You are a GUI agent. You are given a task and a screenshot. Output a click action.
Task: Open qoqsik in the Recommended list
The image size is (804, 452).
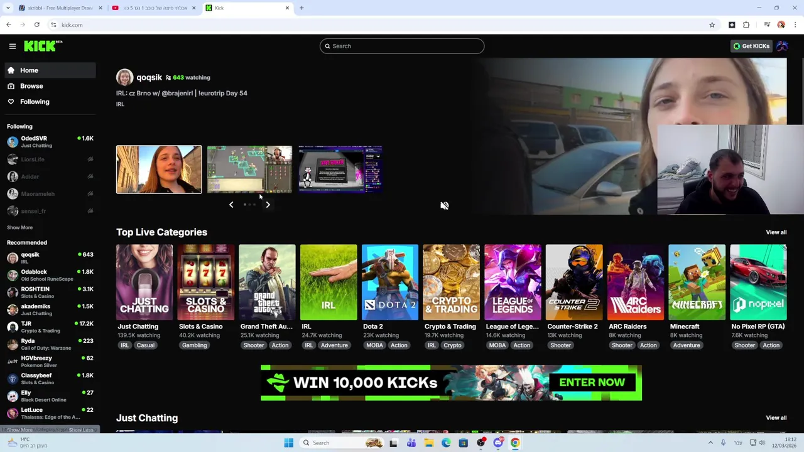[x=50, y=258]
